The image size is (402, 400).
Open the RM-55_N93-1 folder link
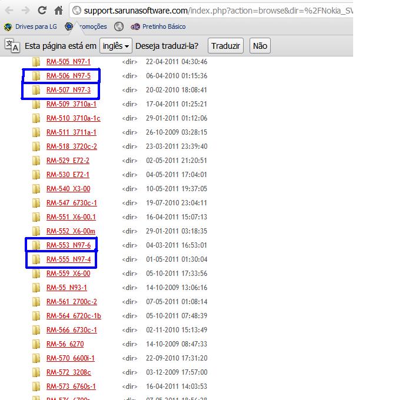tap(67, 287)
